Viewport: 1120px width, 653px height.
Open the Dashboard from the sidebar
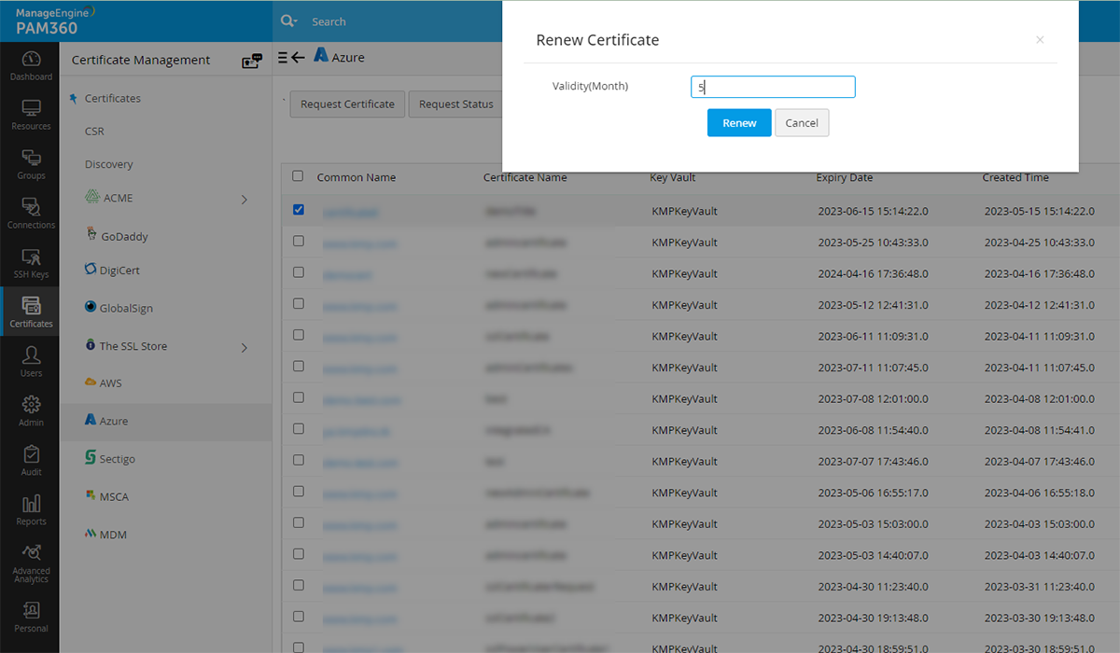[x=31, y=63]
